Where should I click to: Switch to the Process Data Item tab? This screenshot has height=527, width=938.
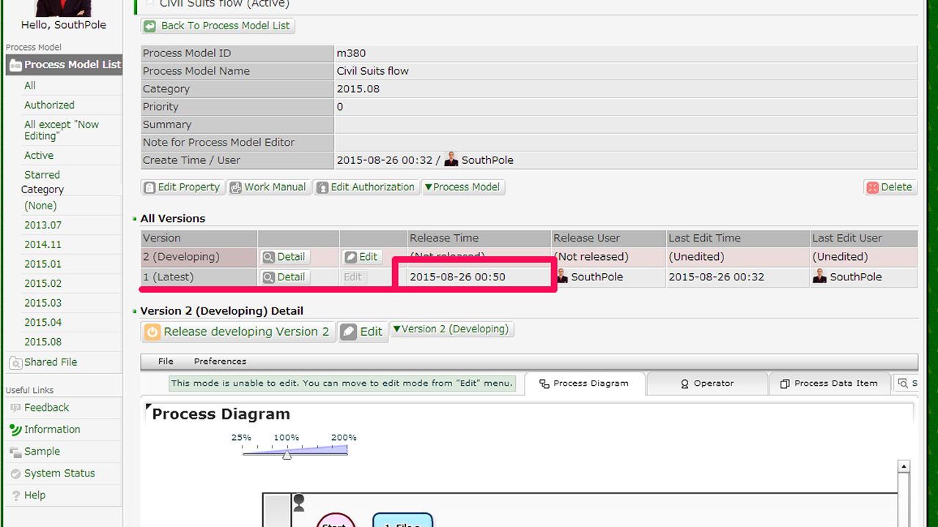829,384
